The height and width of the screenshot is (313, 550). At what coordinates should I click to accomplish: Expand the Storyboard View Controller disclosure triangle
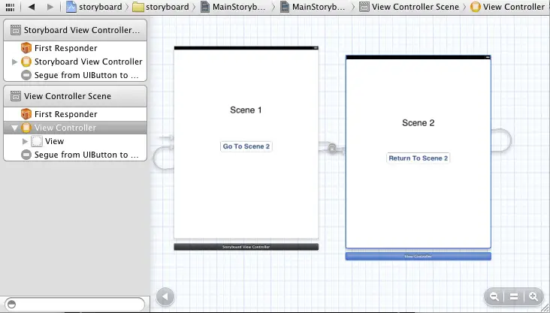(x=15, y=62)
